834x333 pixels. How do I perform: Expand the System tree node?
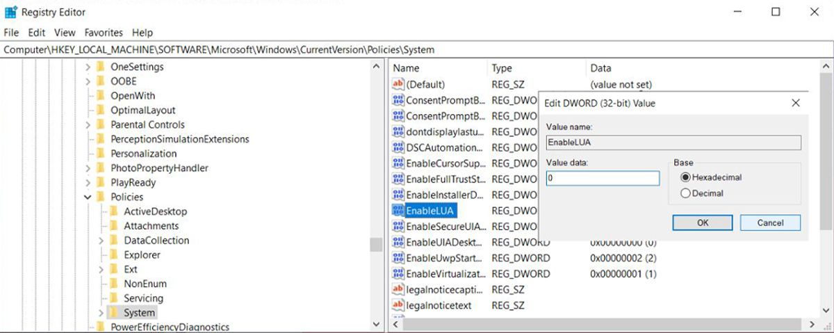pyautogui.click(x=101, y=313)
